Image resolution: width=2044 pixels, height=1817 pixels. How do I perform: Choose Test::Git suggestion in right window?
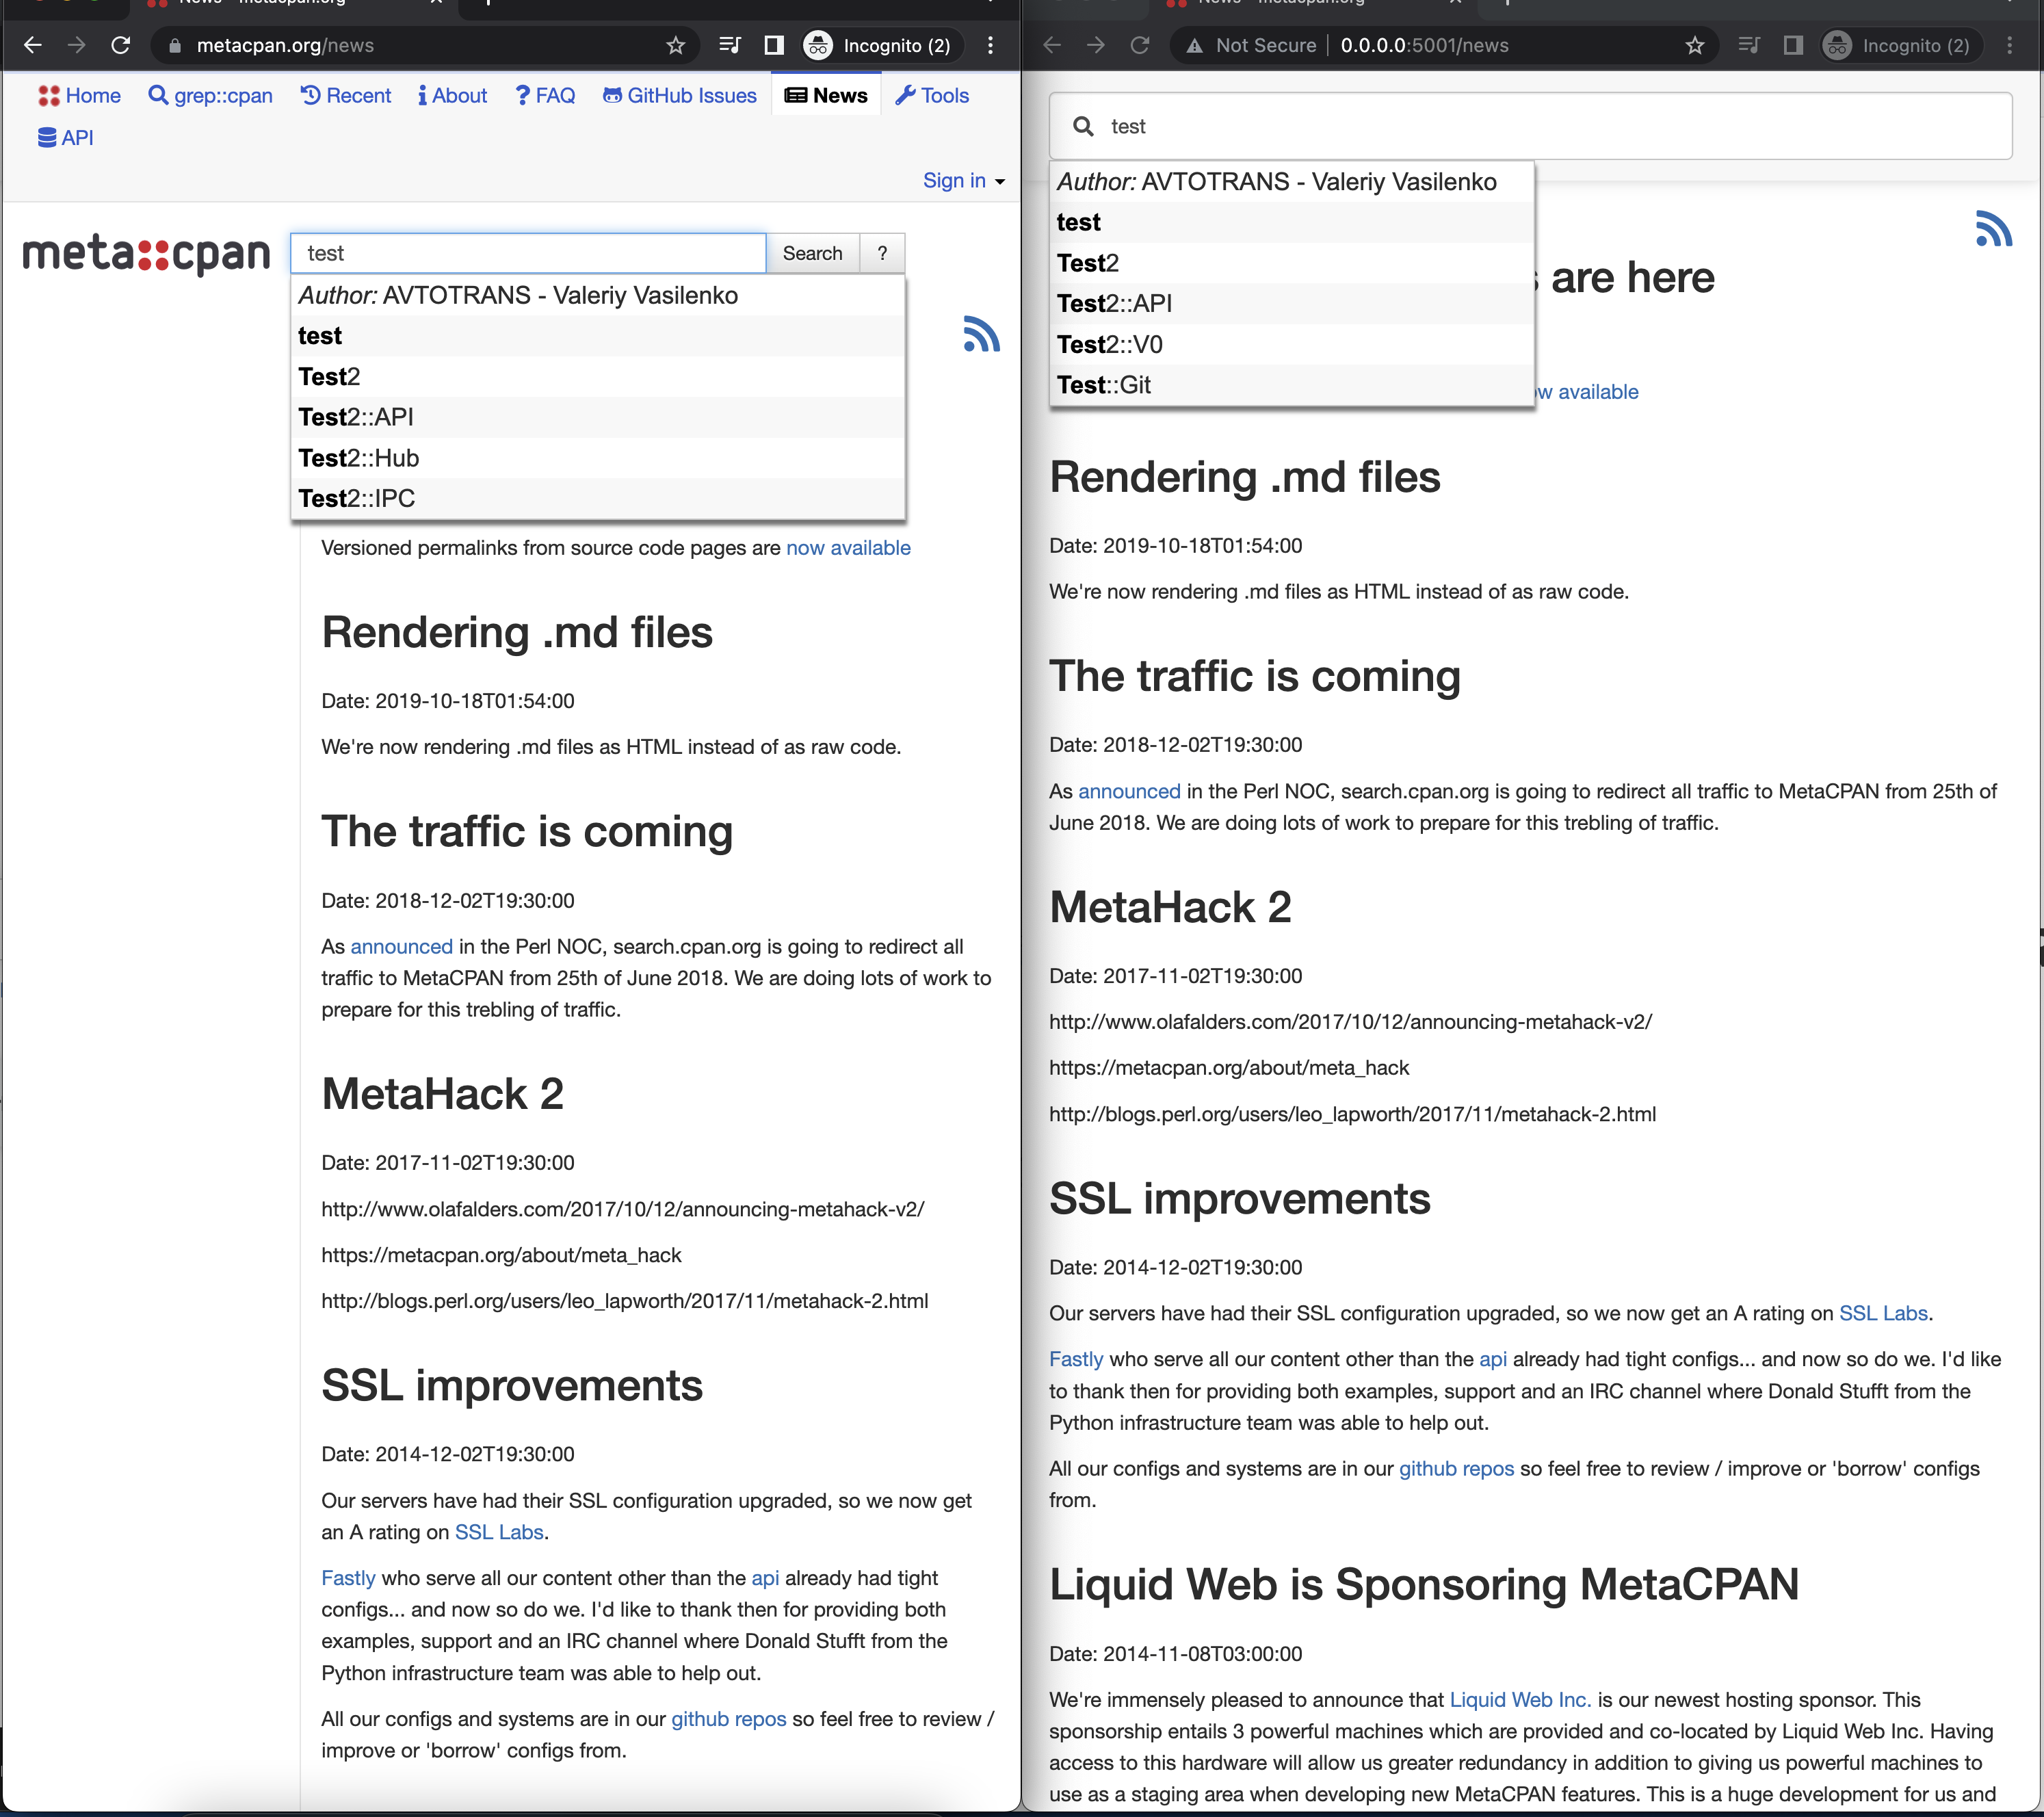tap(1104, 385)
